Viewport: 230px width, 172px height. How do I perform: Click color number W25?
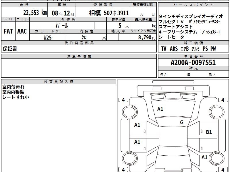point(47,38)
